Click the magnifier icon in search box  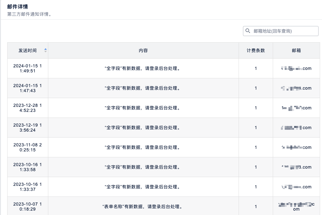pos(248,31)
